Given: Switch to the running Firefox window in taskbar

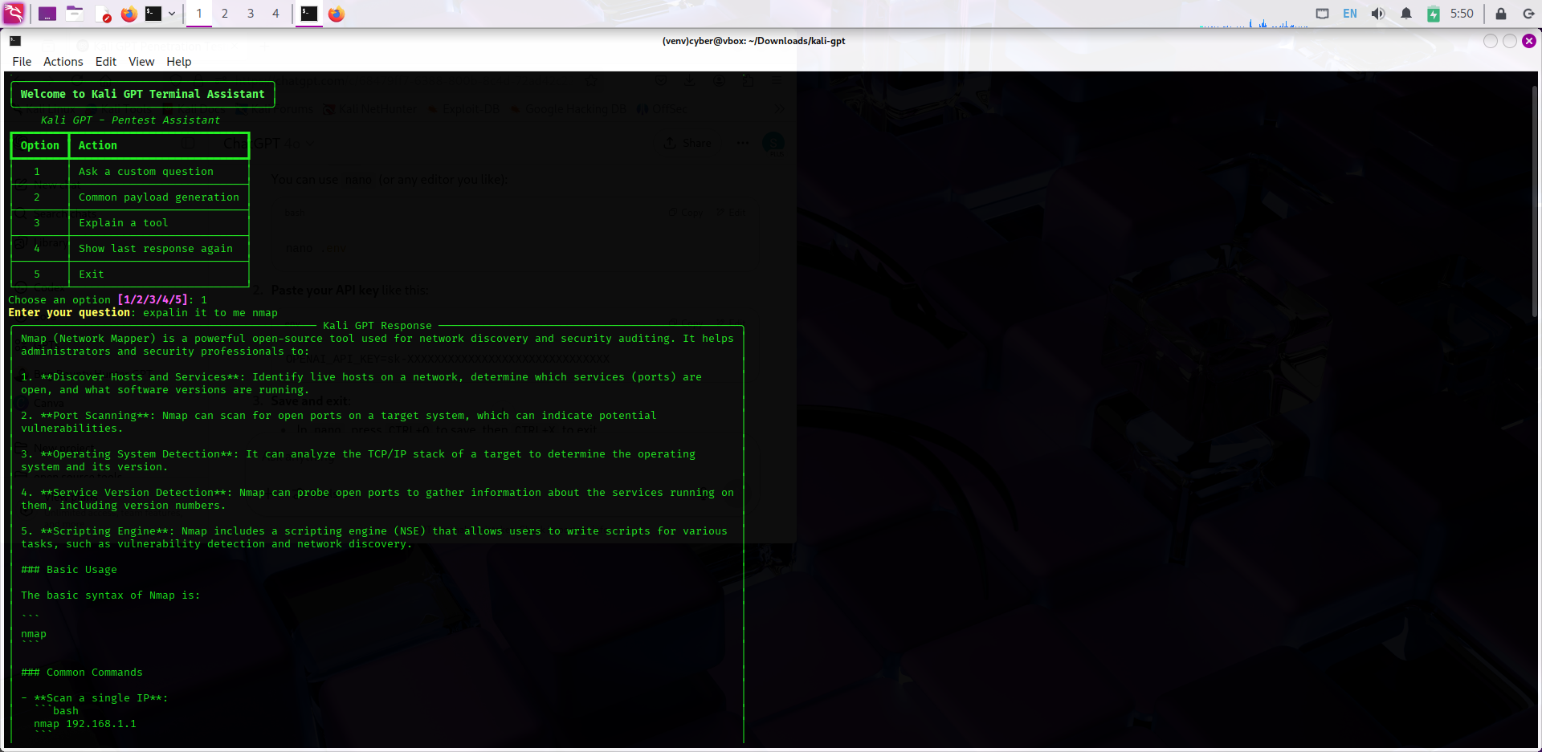Looking at the screenshot, I should point(336,13).
